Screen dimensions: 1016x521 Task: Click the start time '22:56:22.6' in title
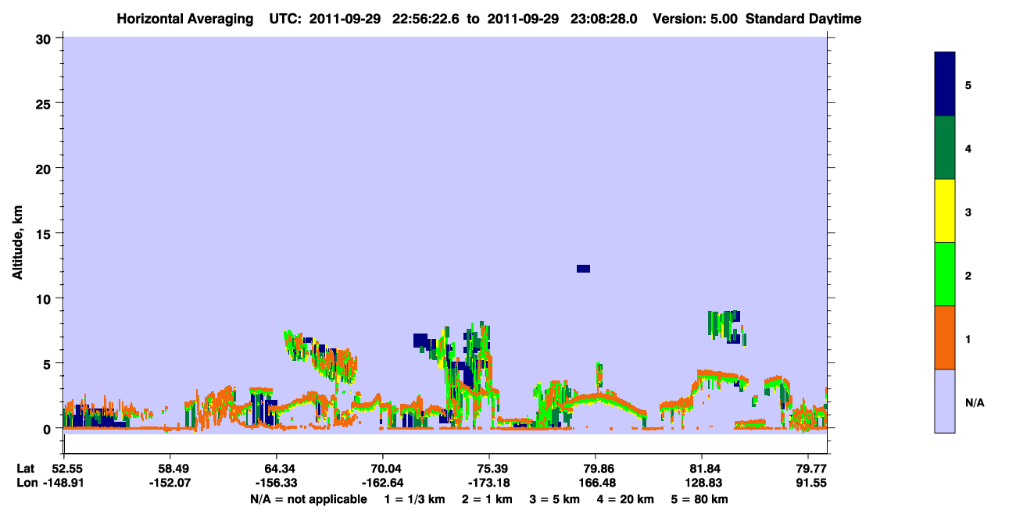pyautogui.click(x=424, y=19)
